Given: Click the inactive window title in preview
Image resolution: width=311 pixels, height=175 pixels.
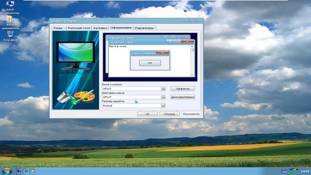Looking at the screenshot, I should pos(121,37).
